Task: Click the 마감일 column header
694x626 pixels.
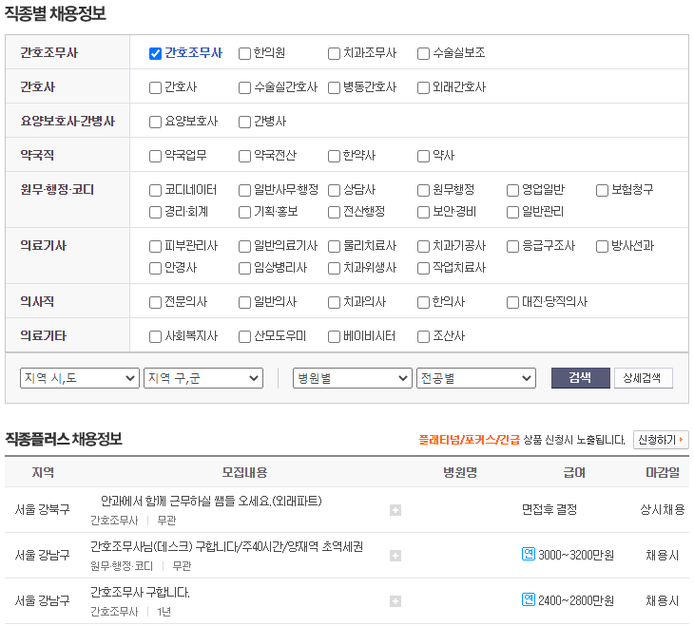Action: pos(663,472)
